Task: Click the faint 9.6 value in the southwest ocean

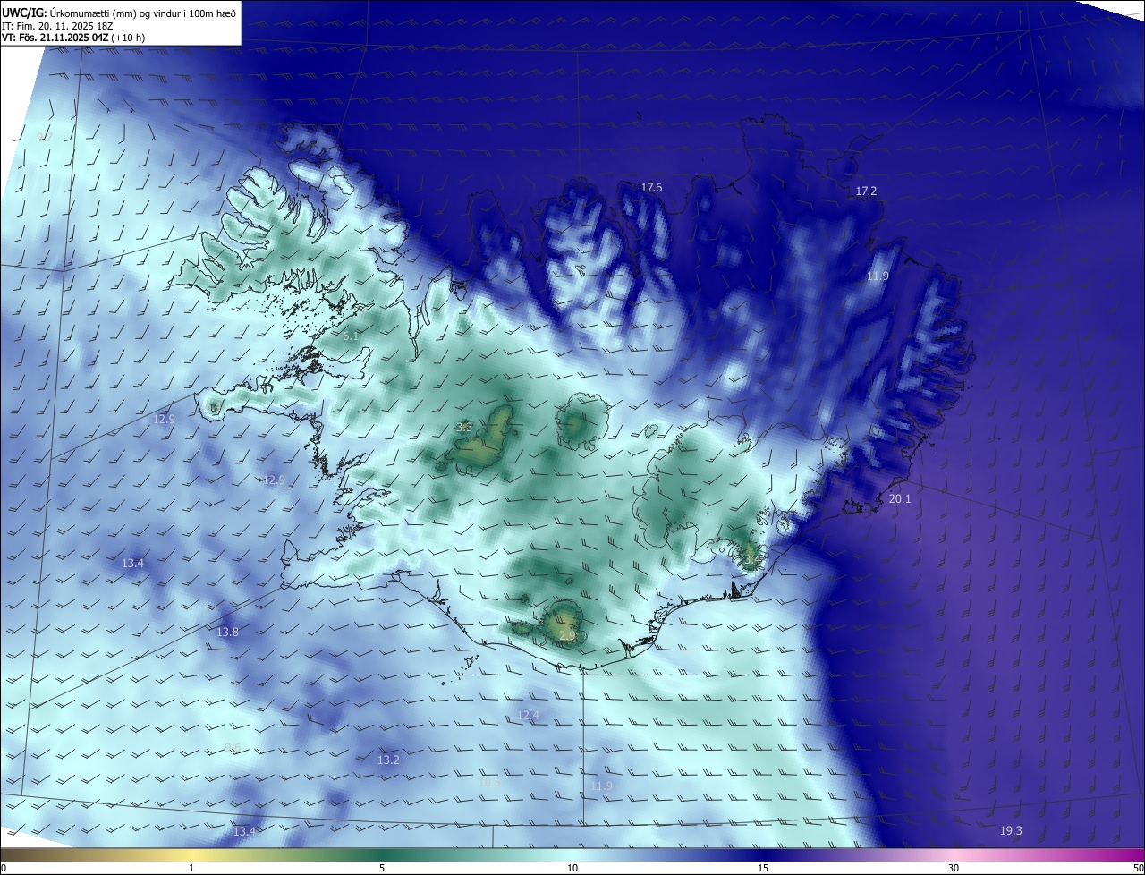Action: (233, 748)
